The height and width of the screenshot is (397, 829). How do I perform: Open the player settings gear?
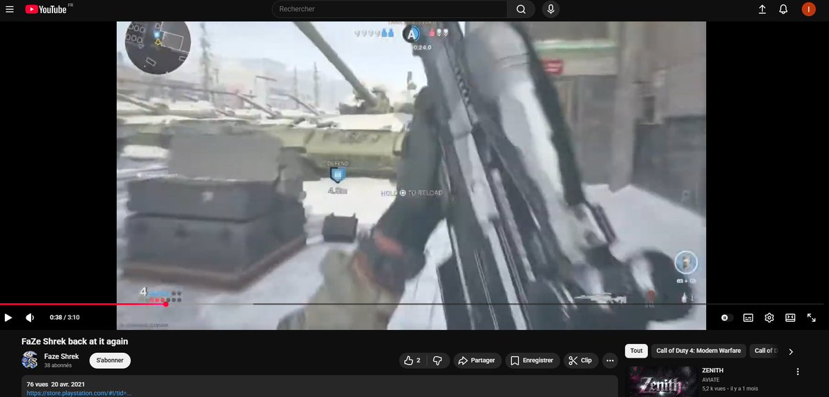pyautogui.click(x=769, y=318)
